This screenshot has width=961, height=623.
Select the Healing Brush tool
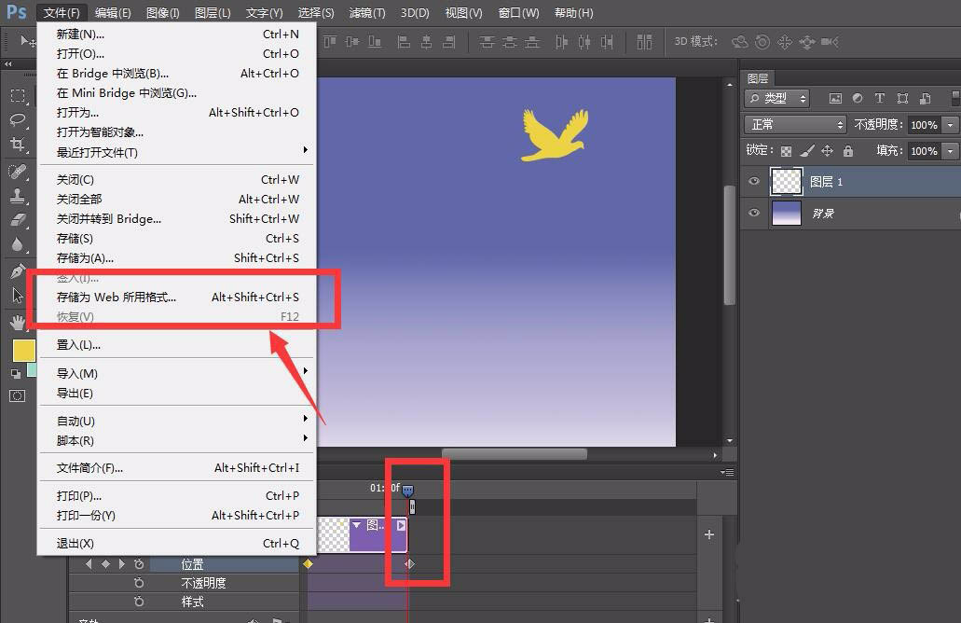point(18,171)
